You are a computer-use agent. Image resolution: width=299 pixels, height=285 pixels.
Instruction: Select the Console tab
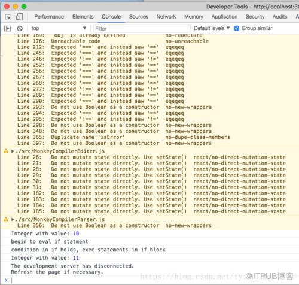tap(111, 17)
